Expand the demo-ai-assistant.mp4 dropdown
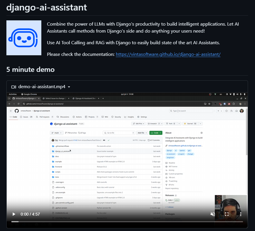 coord(69,87)
